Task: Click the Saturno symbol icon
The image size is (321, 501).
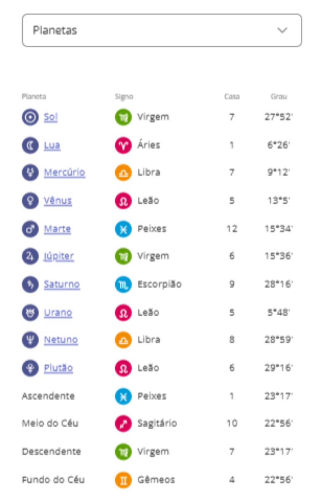Action: (30, 285)
